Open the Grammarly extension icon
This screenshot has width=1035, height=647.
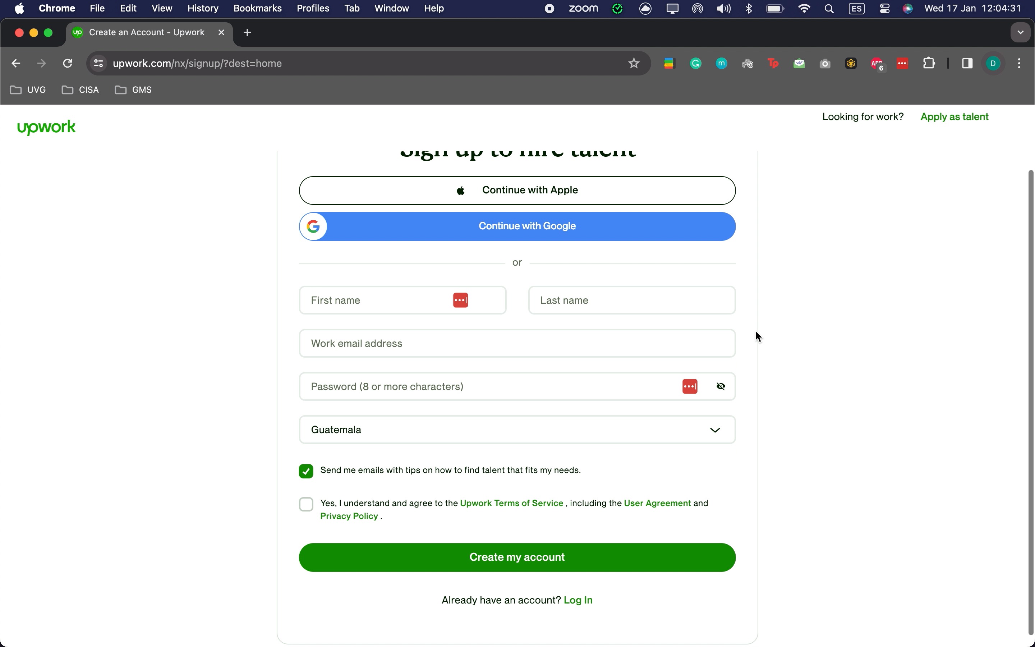(695, 63)
